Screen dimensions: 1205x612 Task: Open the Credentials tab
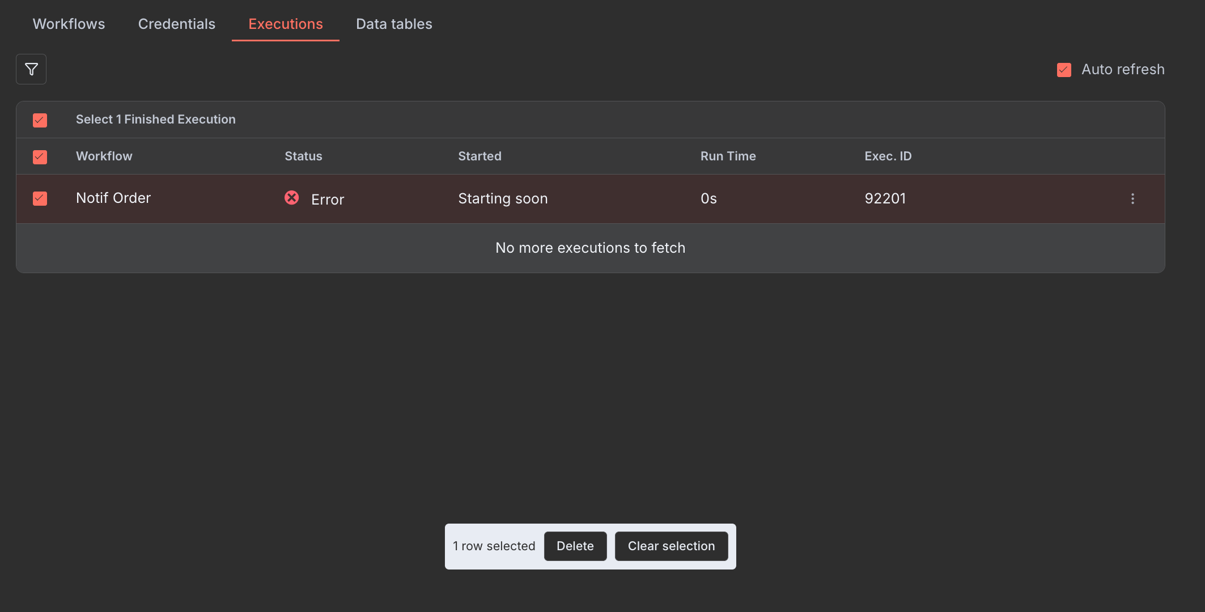pos(176,24)
